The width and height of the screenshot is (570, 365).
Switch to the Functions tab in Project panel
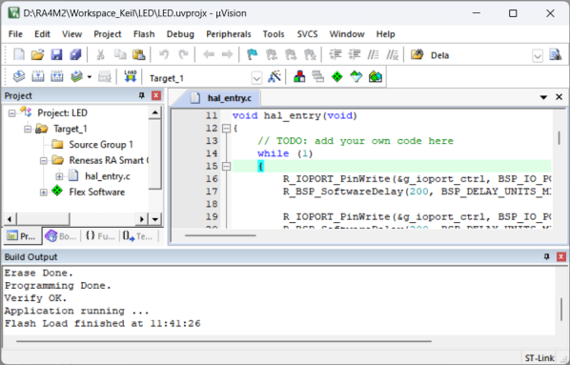(x=100, y=236)
